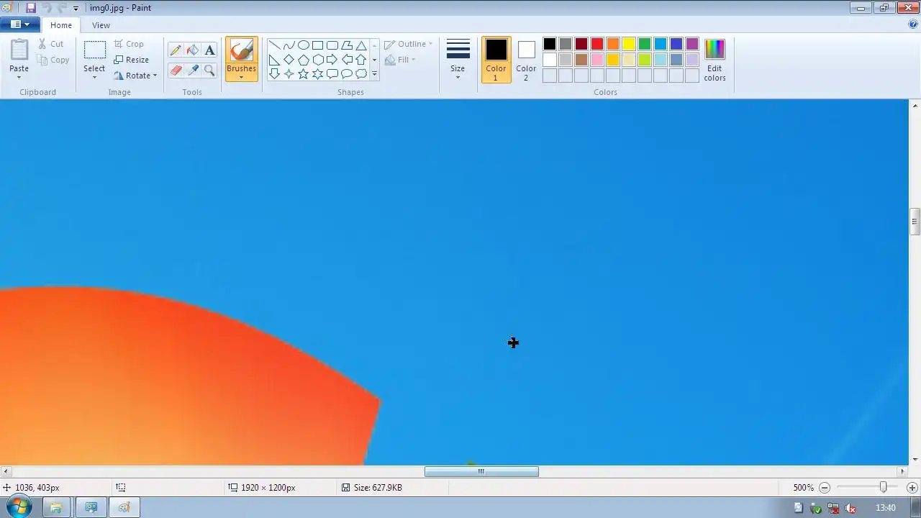Click the Zoom out minus button
921x518 pixels.
click(825, 488)
